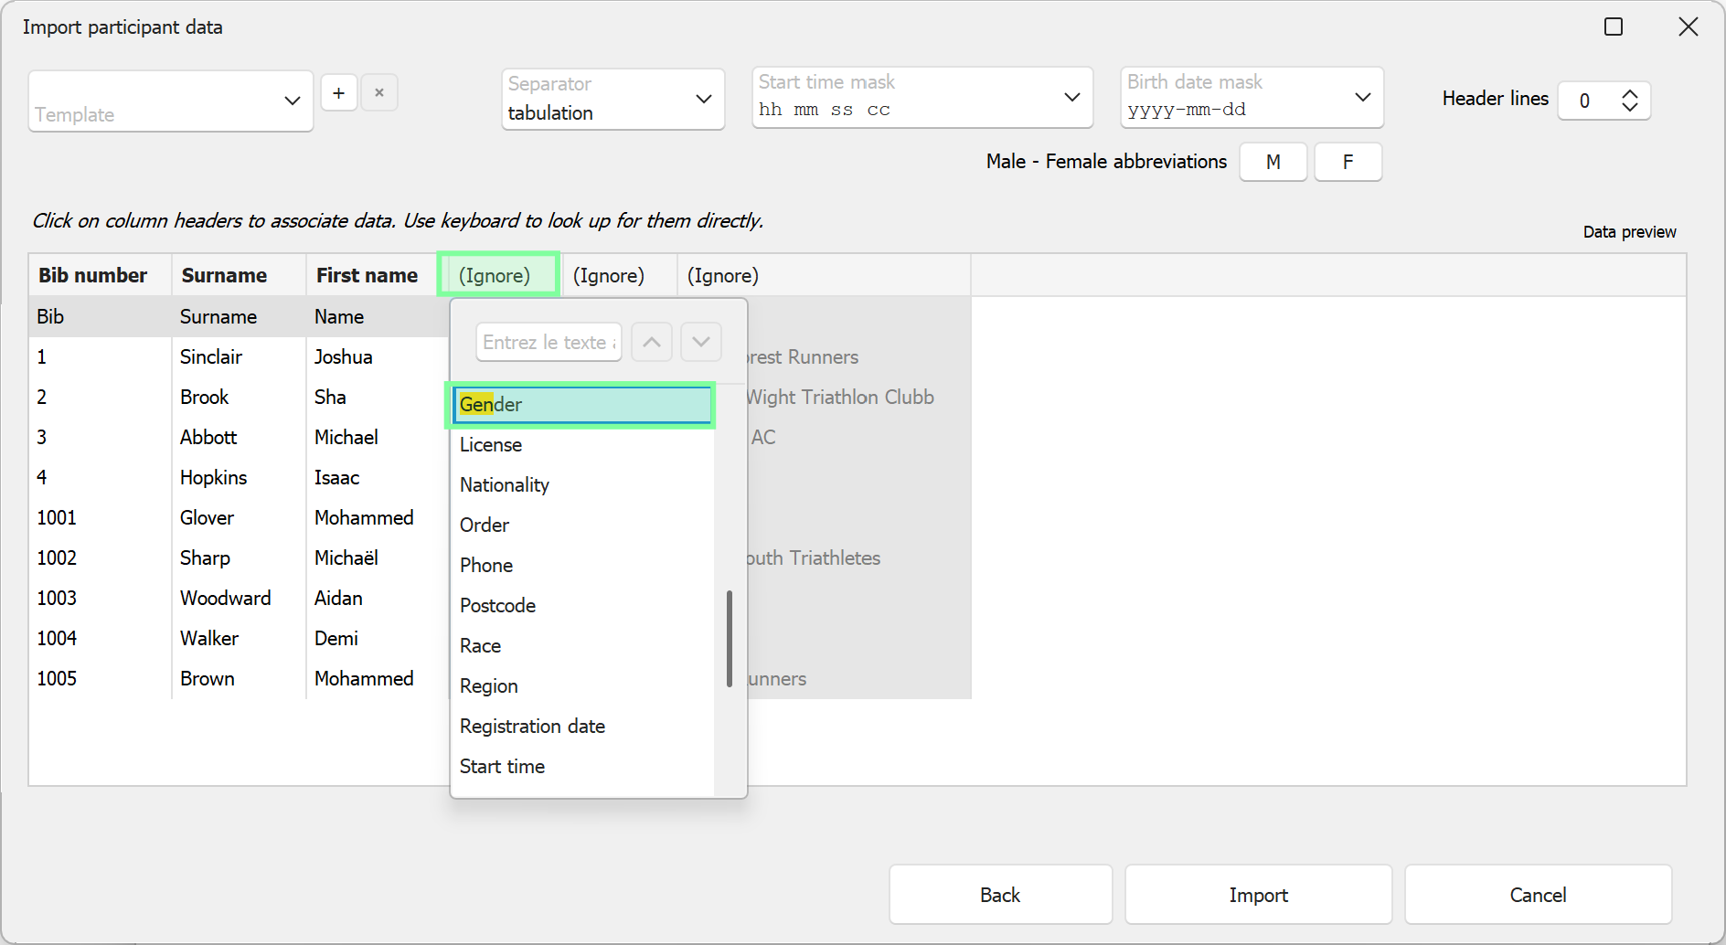
Task: Click the search text field in popup
Action: point(549,342)
